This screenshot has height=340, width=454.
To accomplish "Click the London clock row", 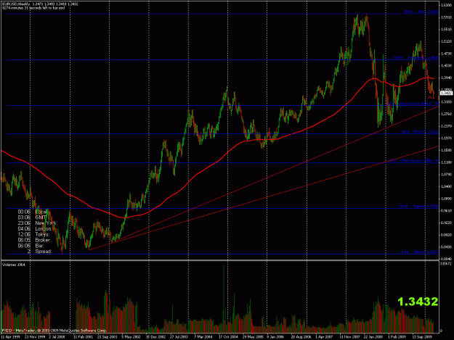I will coord(35,229).
